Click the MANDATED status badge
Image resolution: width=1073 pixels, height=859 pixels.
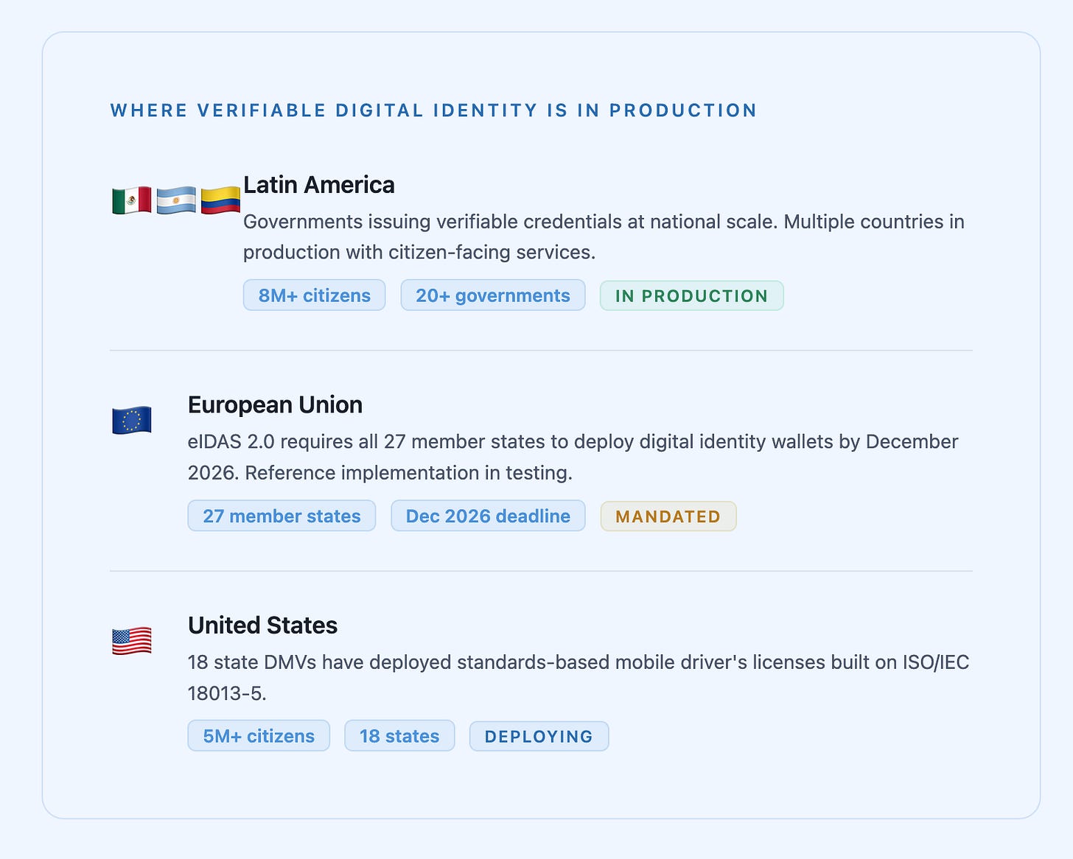pos(668,516)
